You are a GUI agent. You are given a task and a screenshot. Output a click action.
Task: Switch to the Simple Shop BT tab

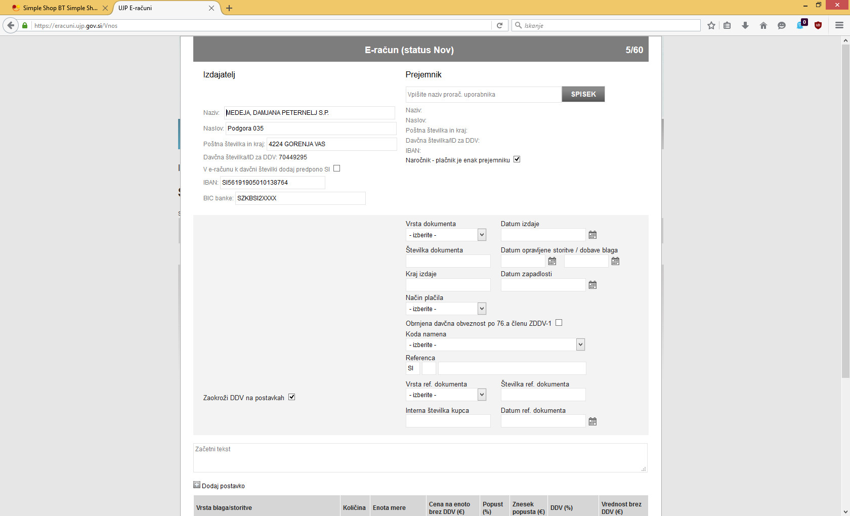point(59,8)
